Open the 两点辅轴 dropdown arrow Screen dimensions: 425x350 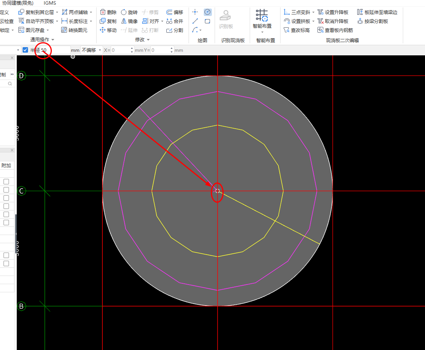click(91, 12)
